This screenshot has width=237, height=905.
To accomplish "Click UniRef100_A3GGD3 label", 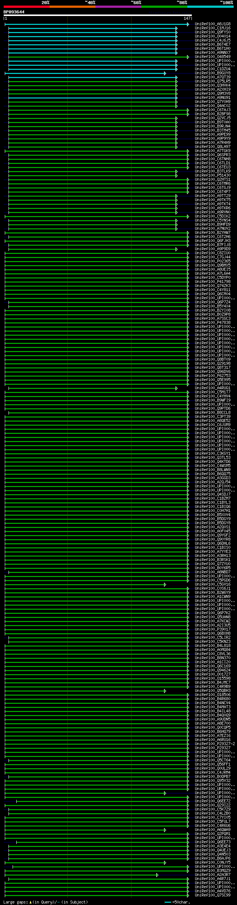I will pos(213,478).
